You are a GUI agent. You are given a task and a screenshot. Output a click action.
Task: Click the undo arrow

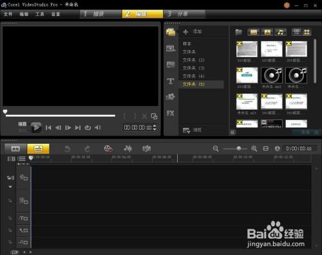coord(67,149)
